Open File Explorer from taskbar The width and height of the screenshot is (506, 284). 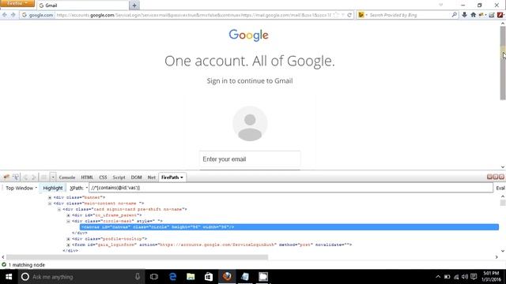191,277
